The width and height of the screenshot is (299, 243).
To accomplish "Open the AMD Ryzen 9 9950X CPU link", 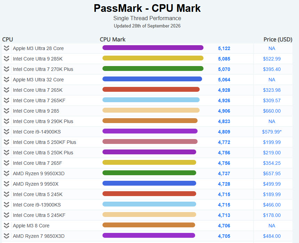I will [36, 184].
